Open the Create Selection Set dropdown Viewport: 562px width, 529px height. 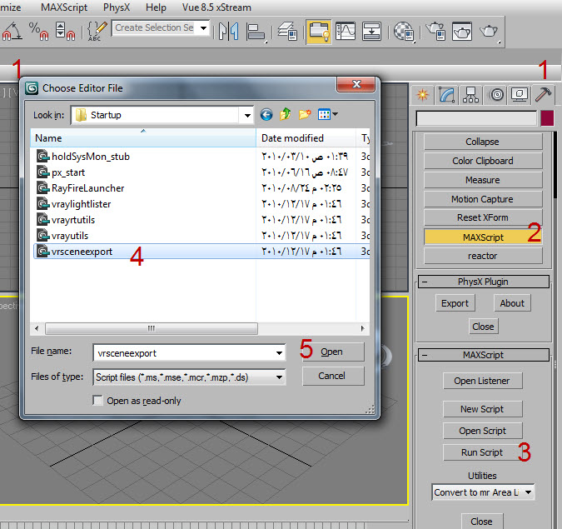pos(204,28)
